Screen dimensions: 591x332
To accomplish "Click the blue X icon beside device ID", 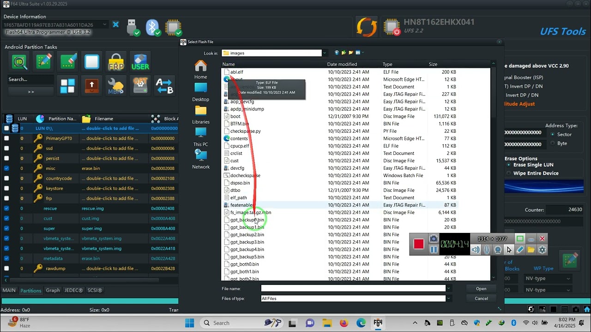I will 115,24.
